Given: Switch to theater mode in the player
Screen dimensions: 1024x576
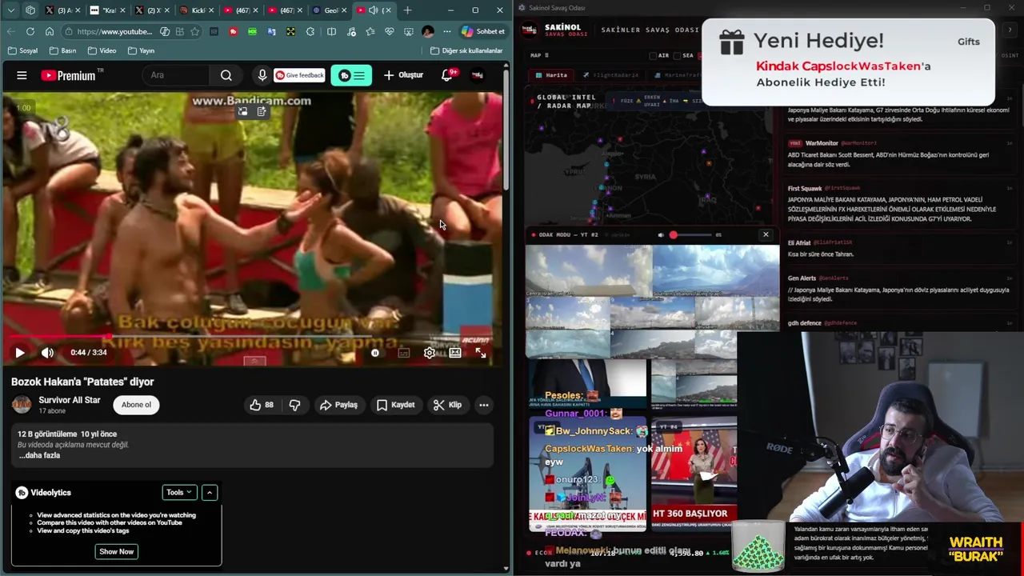Looking at the screenshot, I should [x=455, y=353].
